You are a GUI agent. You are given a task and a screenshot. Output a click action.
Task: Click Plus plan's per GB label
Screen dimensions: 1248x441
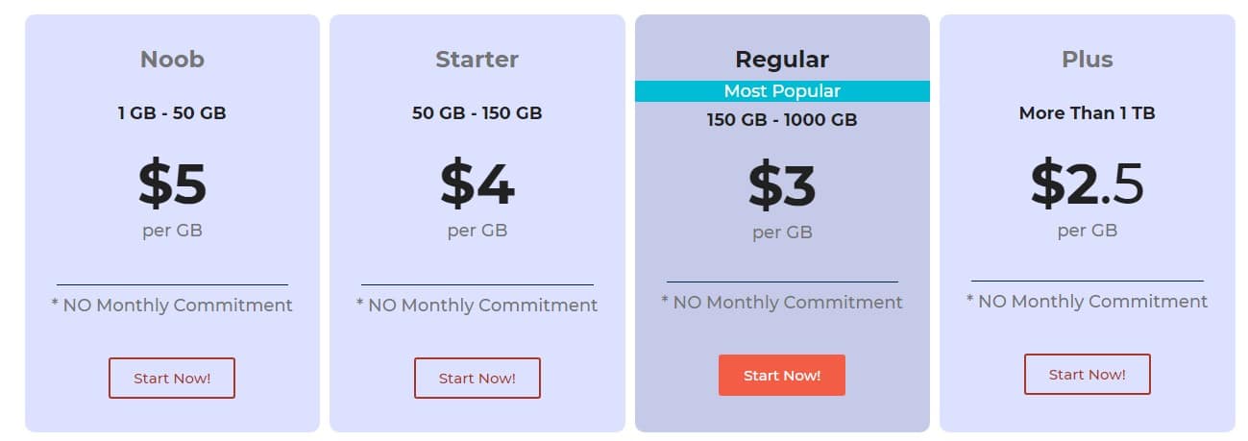pyautogui.click(x=1087, y=231)
